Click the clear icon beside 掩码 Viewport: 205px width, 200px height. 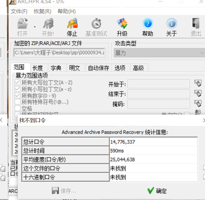198,104
